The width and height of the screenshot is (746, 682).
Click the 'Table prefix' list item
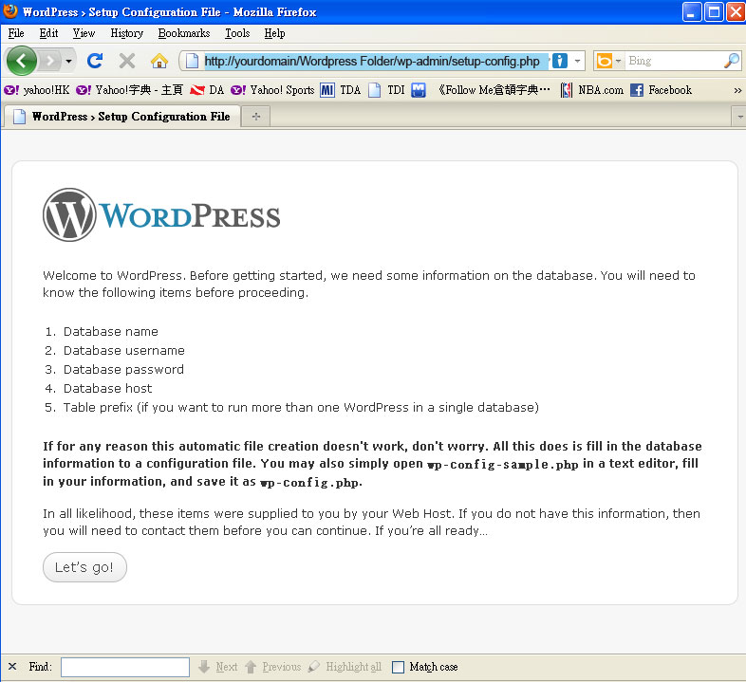[301, 408]
